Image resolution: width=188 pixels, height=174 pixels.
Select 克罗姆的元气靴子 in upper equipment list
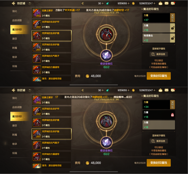(x=52, y=58)
